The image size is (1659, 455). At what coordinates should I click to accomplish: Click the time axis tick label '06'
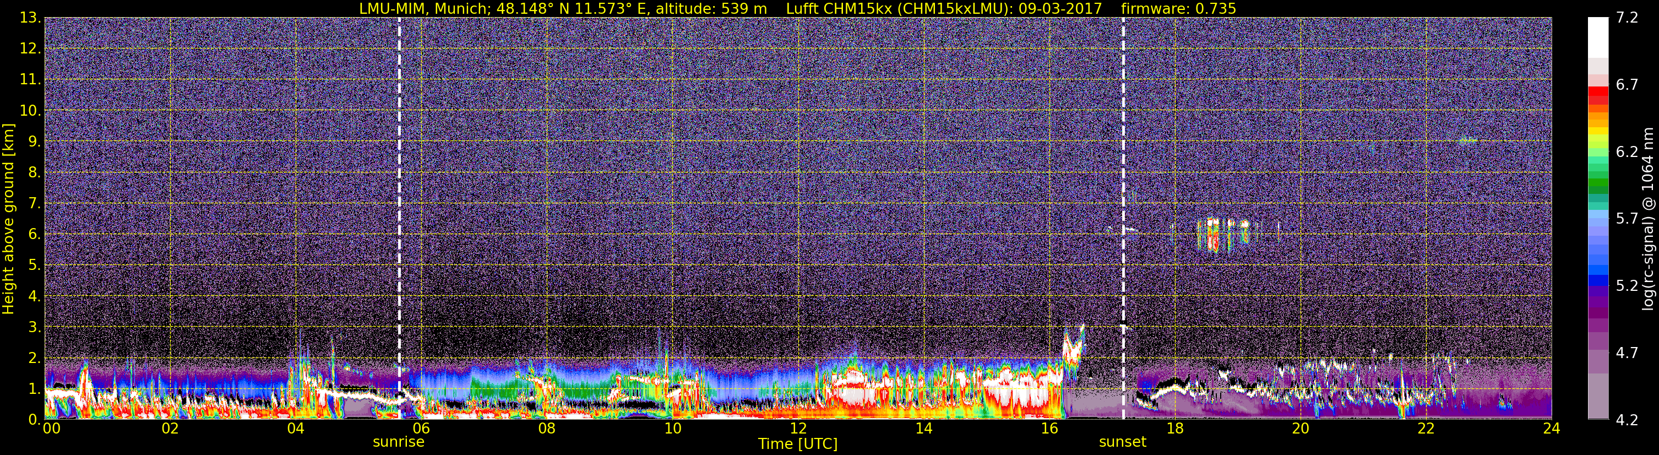[x=421, y=429]
